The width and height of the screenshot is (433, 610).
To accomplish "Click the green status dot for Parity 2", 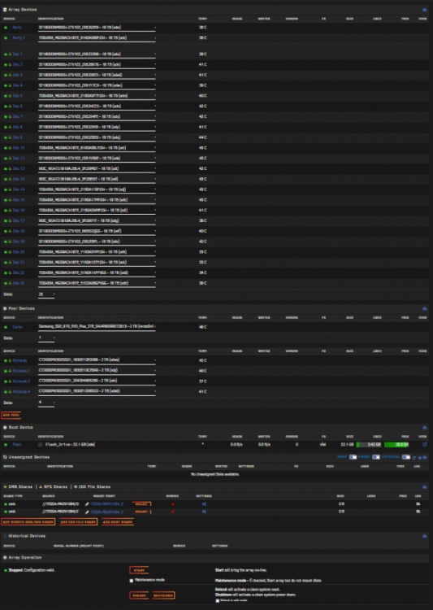I will [x=6, y=38].
